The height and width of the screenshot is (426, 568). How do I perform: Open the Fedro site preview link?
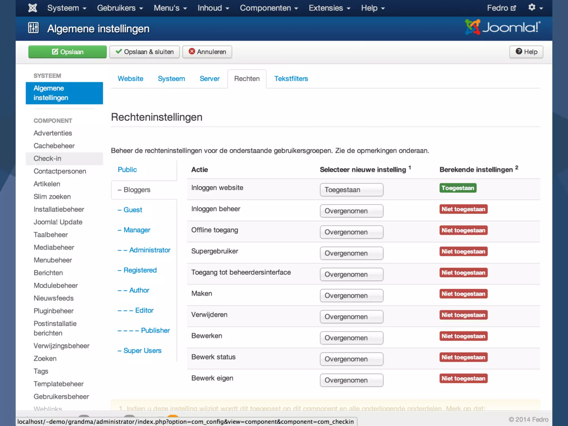pos(501,8)
